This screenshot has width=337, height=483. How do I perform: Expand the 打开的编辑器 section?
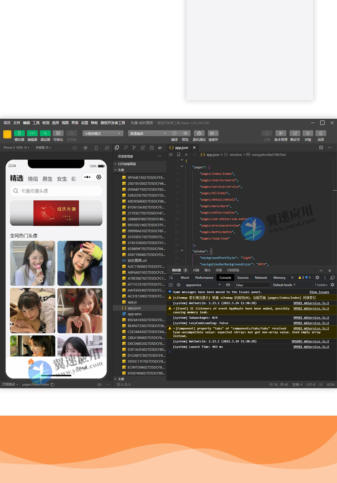pyautogui.click(x=126, y=164)
